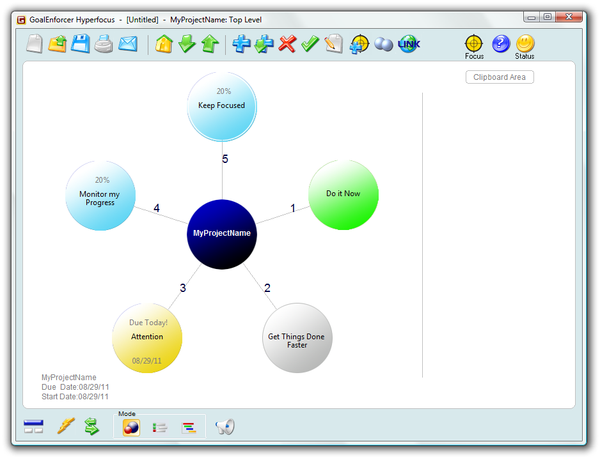Viewport: 600px width, 460px height.
Task: Click the Start Date:08/29/11 text
Action: (75, 397)
